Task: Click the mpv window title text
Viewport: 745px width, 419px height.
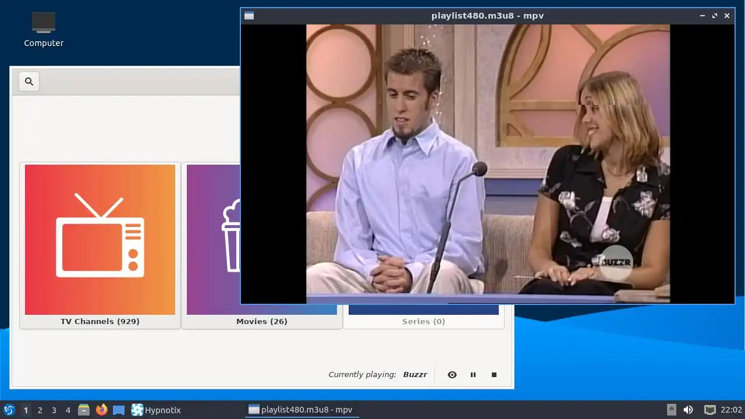Action: [487, 16]
